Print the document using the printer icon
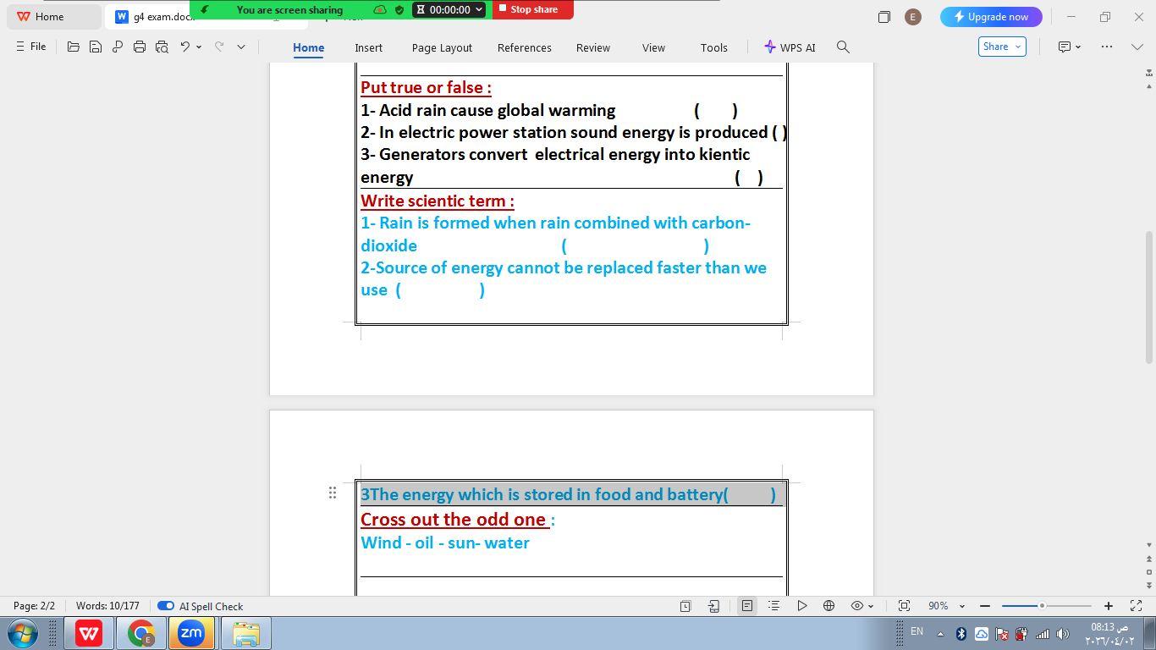 (x=140, y=47)
